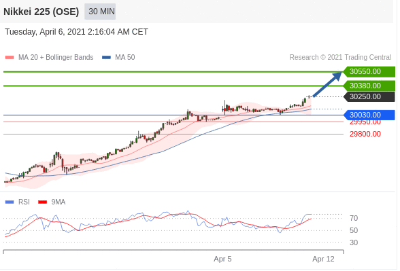The height and width of the screenshot is (271, 400).
Task: Click the Nikkei 225 (OSE) title
Action: pyautogui.click(x=41, y=12)
